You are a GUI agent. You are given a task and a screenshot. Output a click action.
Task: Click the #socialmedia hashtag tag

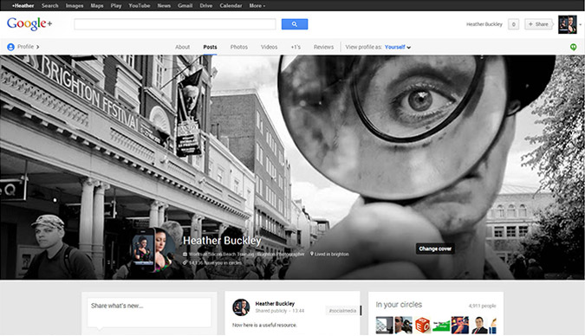tap(342, 311)
